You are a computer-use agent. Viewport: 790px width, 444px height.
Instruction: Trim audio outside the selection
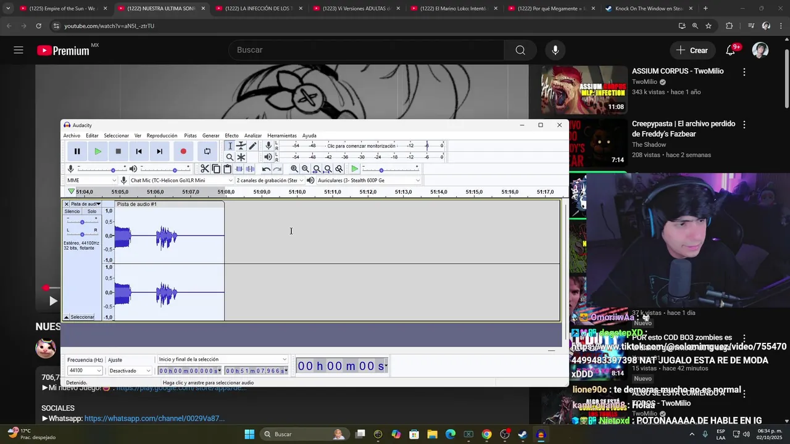tap(239, 169)
